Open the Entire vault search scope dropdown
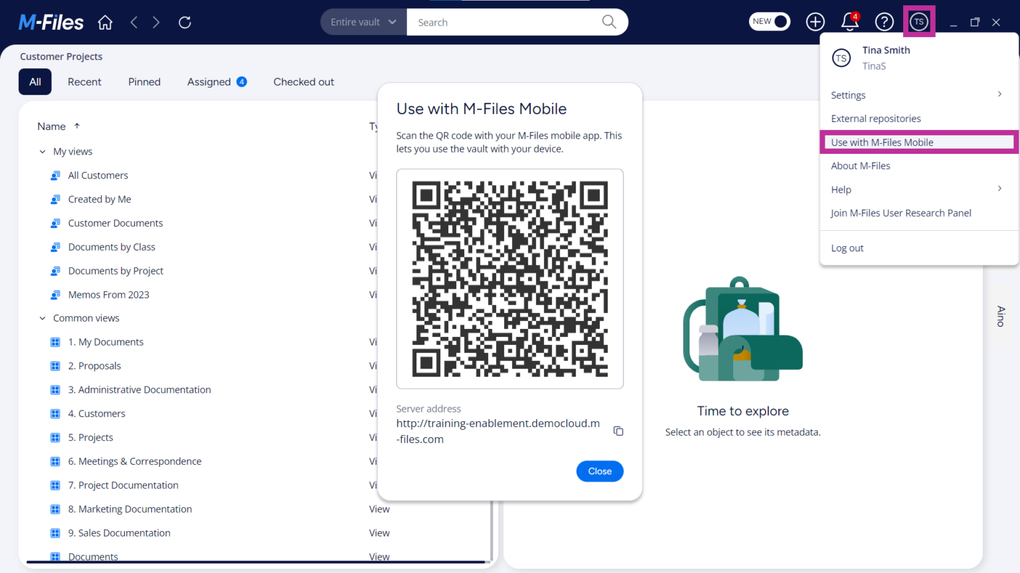This screenshot has width=1020, height=573. click(363, 22)
